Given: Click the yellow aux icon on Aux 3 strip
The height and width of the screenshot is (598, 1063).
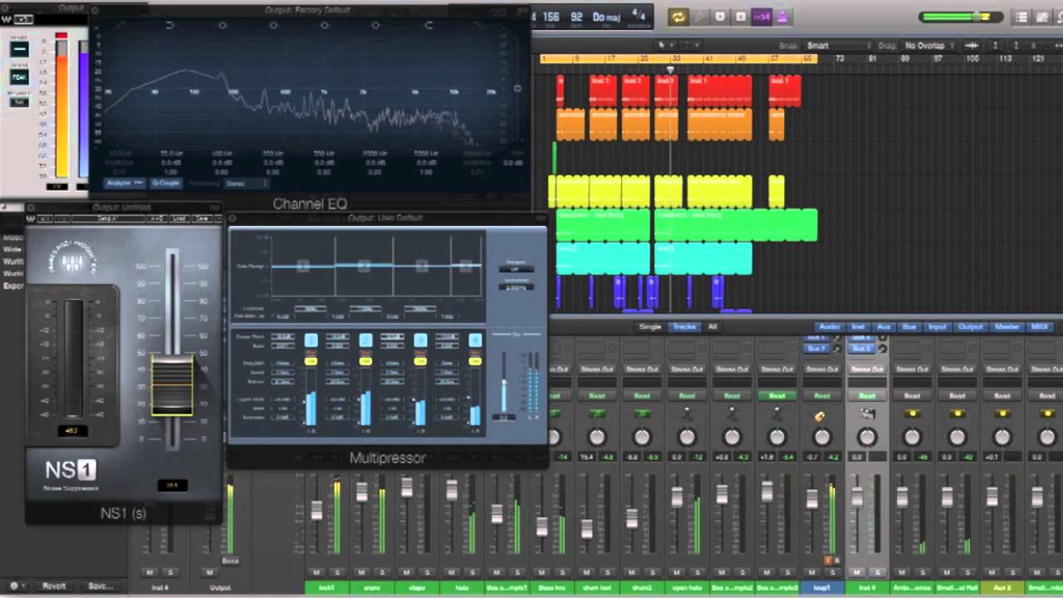Looking at the screenshot, I should coord(1002,414).
